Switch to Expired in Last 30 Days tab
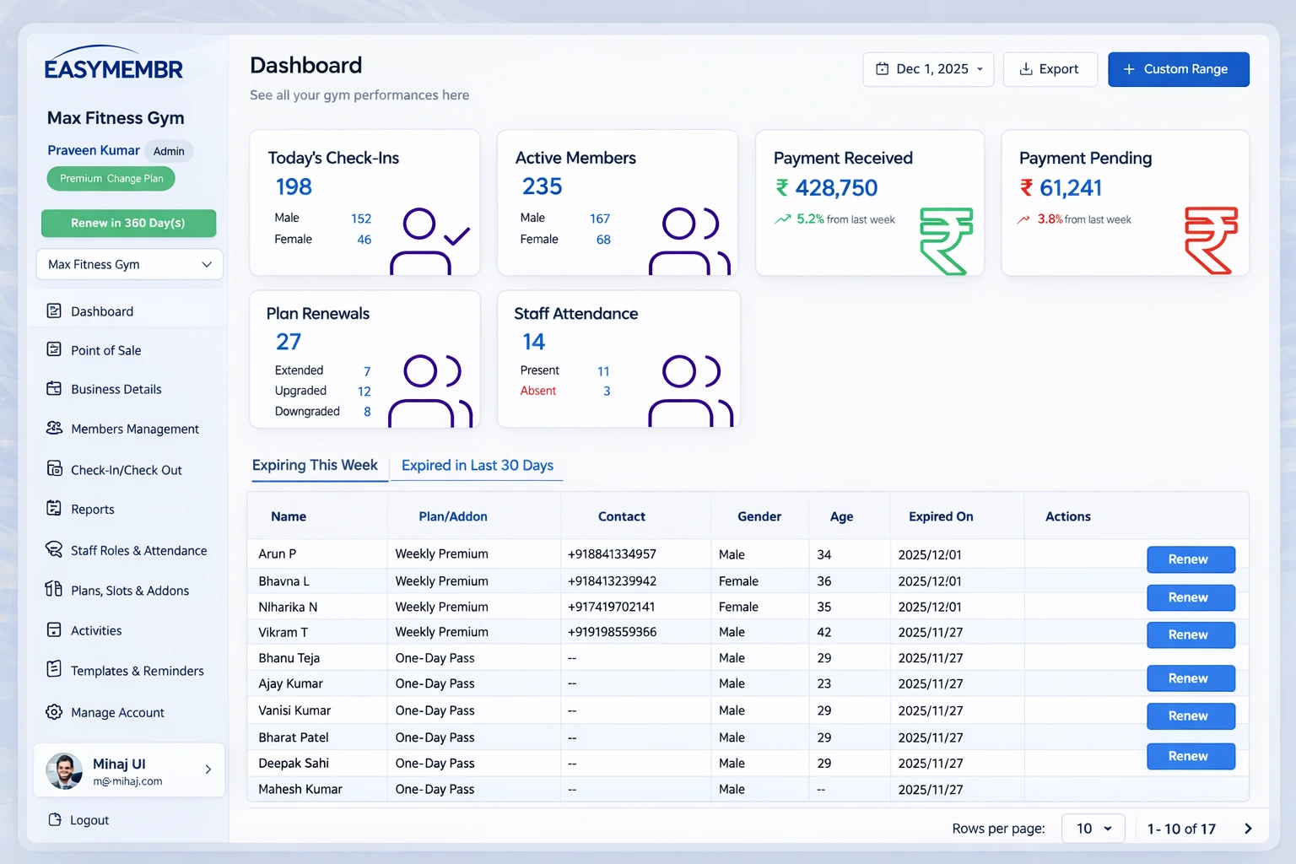Screen dimensions: 1296x864 point(477,466)
